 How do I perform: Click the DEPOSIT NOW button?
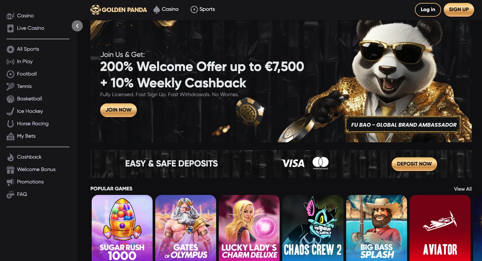[x=414, y=164]
